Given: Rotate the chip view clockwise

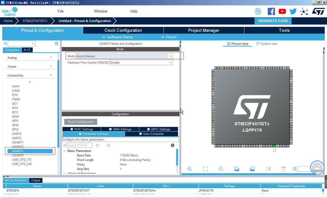Looking at the screenshot, I should click(237, 169).
